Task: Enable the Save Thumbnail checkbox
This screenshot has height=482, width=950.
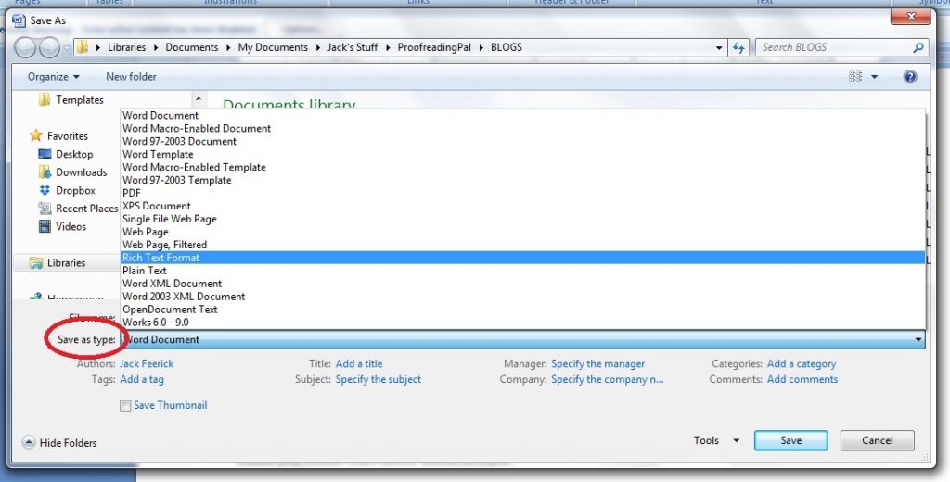Action: 125,406
